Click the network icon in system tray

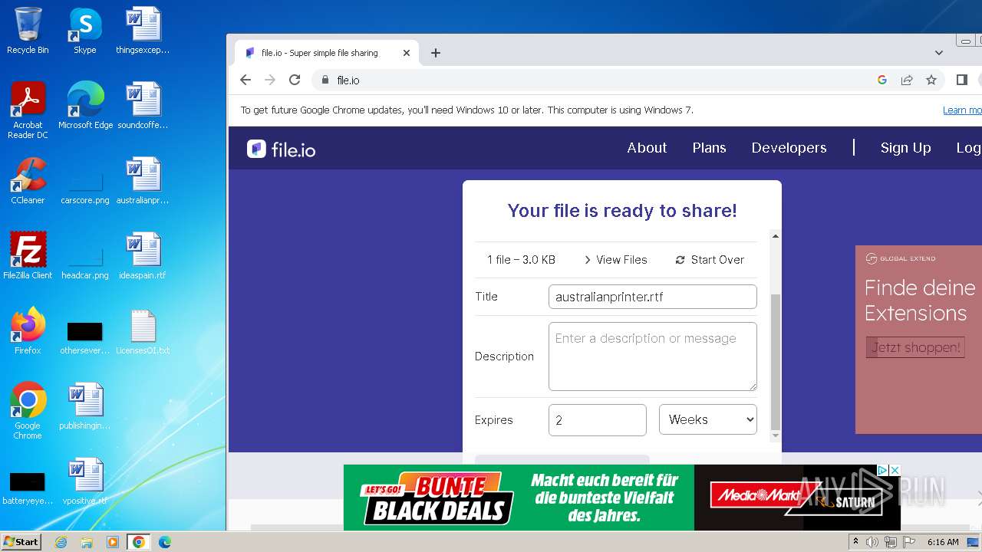click(x=890, y=542)
